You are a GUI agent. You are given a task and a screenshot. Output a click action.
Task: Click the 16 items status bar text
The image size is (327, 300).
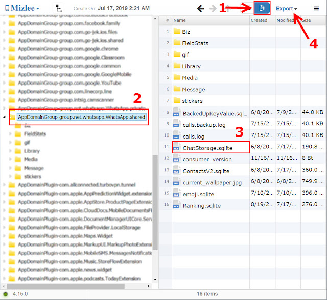click(207, 294)
